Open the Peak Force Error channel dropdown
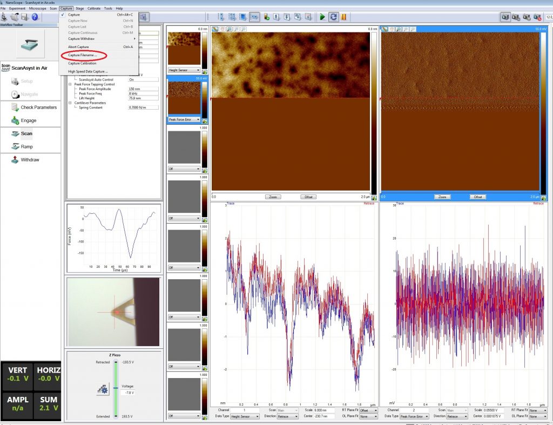 [197, 119]
